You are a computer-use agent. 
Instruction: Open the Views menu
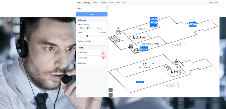point(95,3)
